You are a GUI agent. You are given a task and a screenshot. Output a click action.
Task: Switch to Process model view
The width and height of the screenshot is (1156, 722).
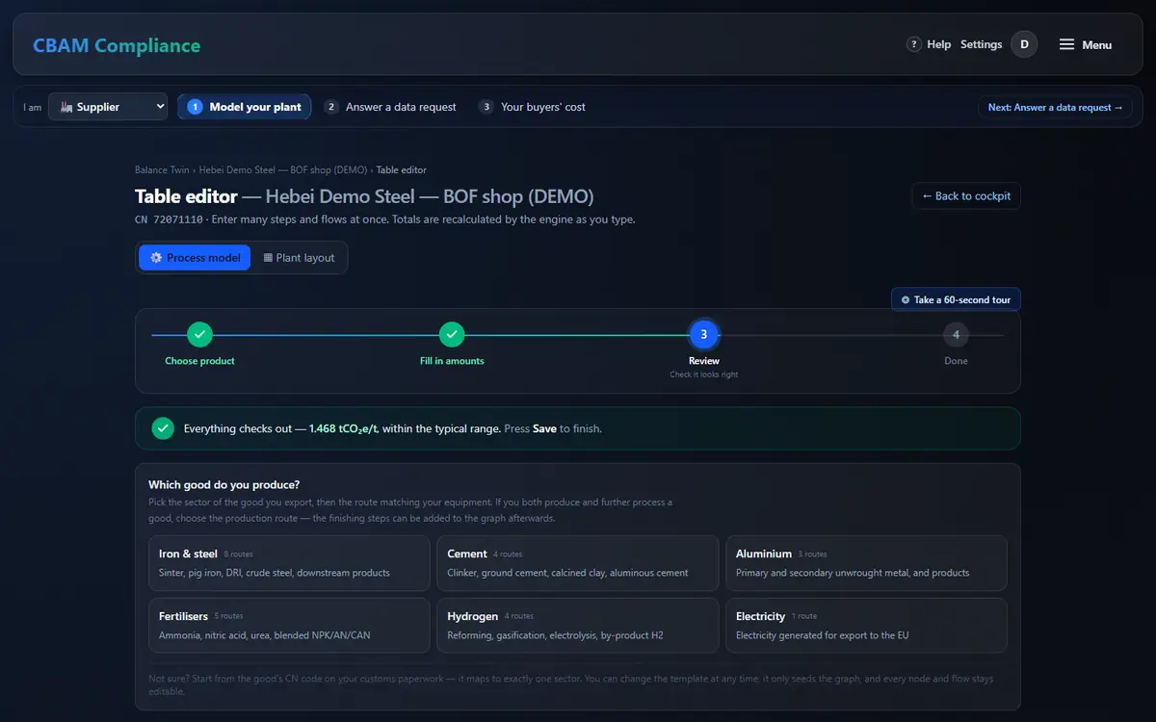pyautogui.click(x=195, y=258)
